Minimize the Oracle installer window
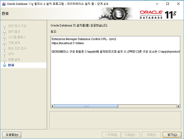This screenshot has height=139, width=184. [157, 4]
